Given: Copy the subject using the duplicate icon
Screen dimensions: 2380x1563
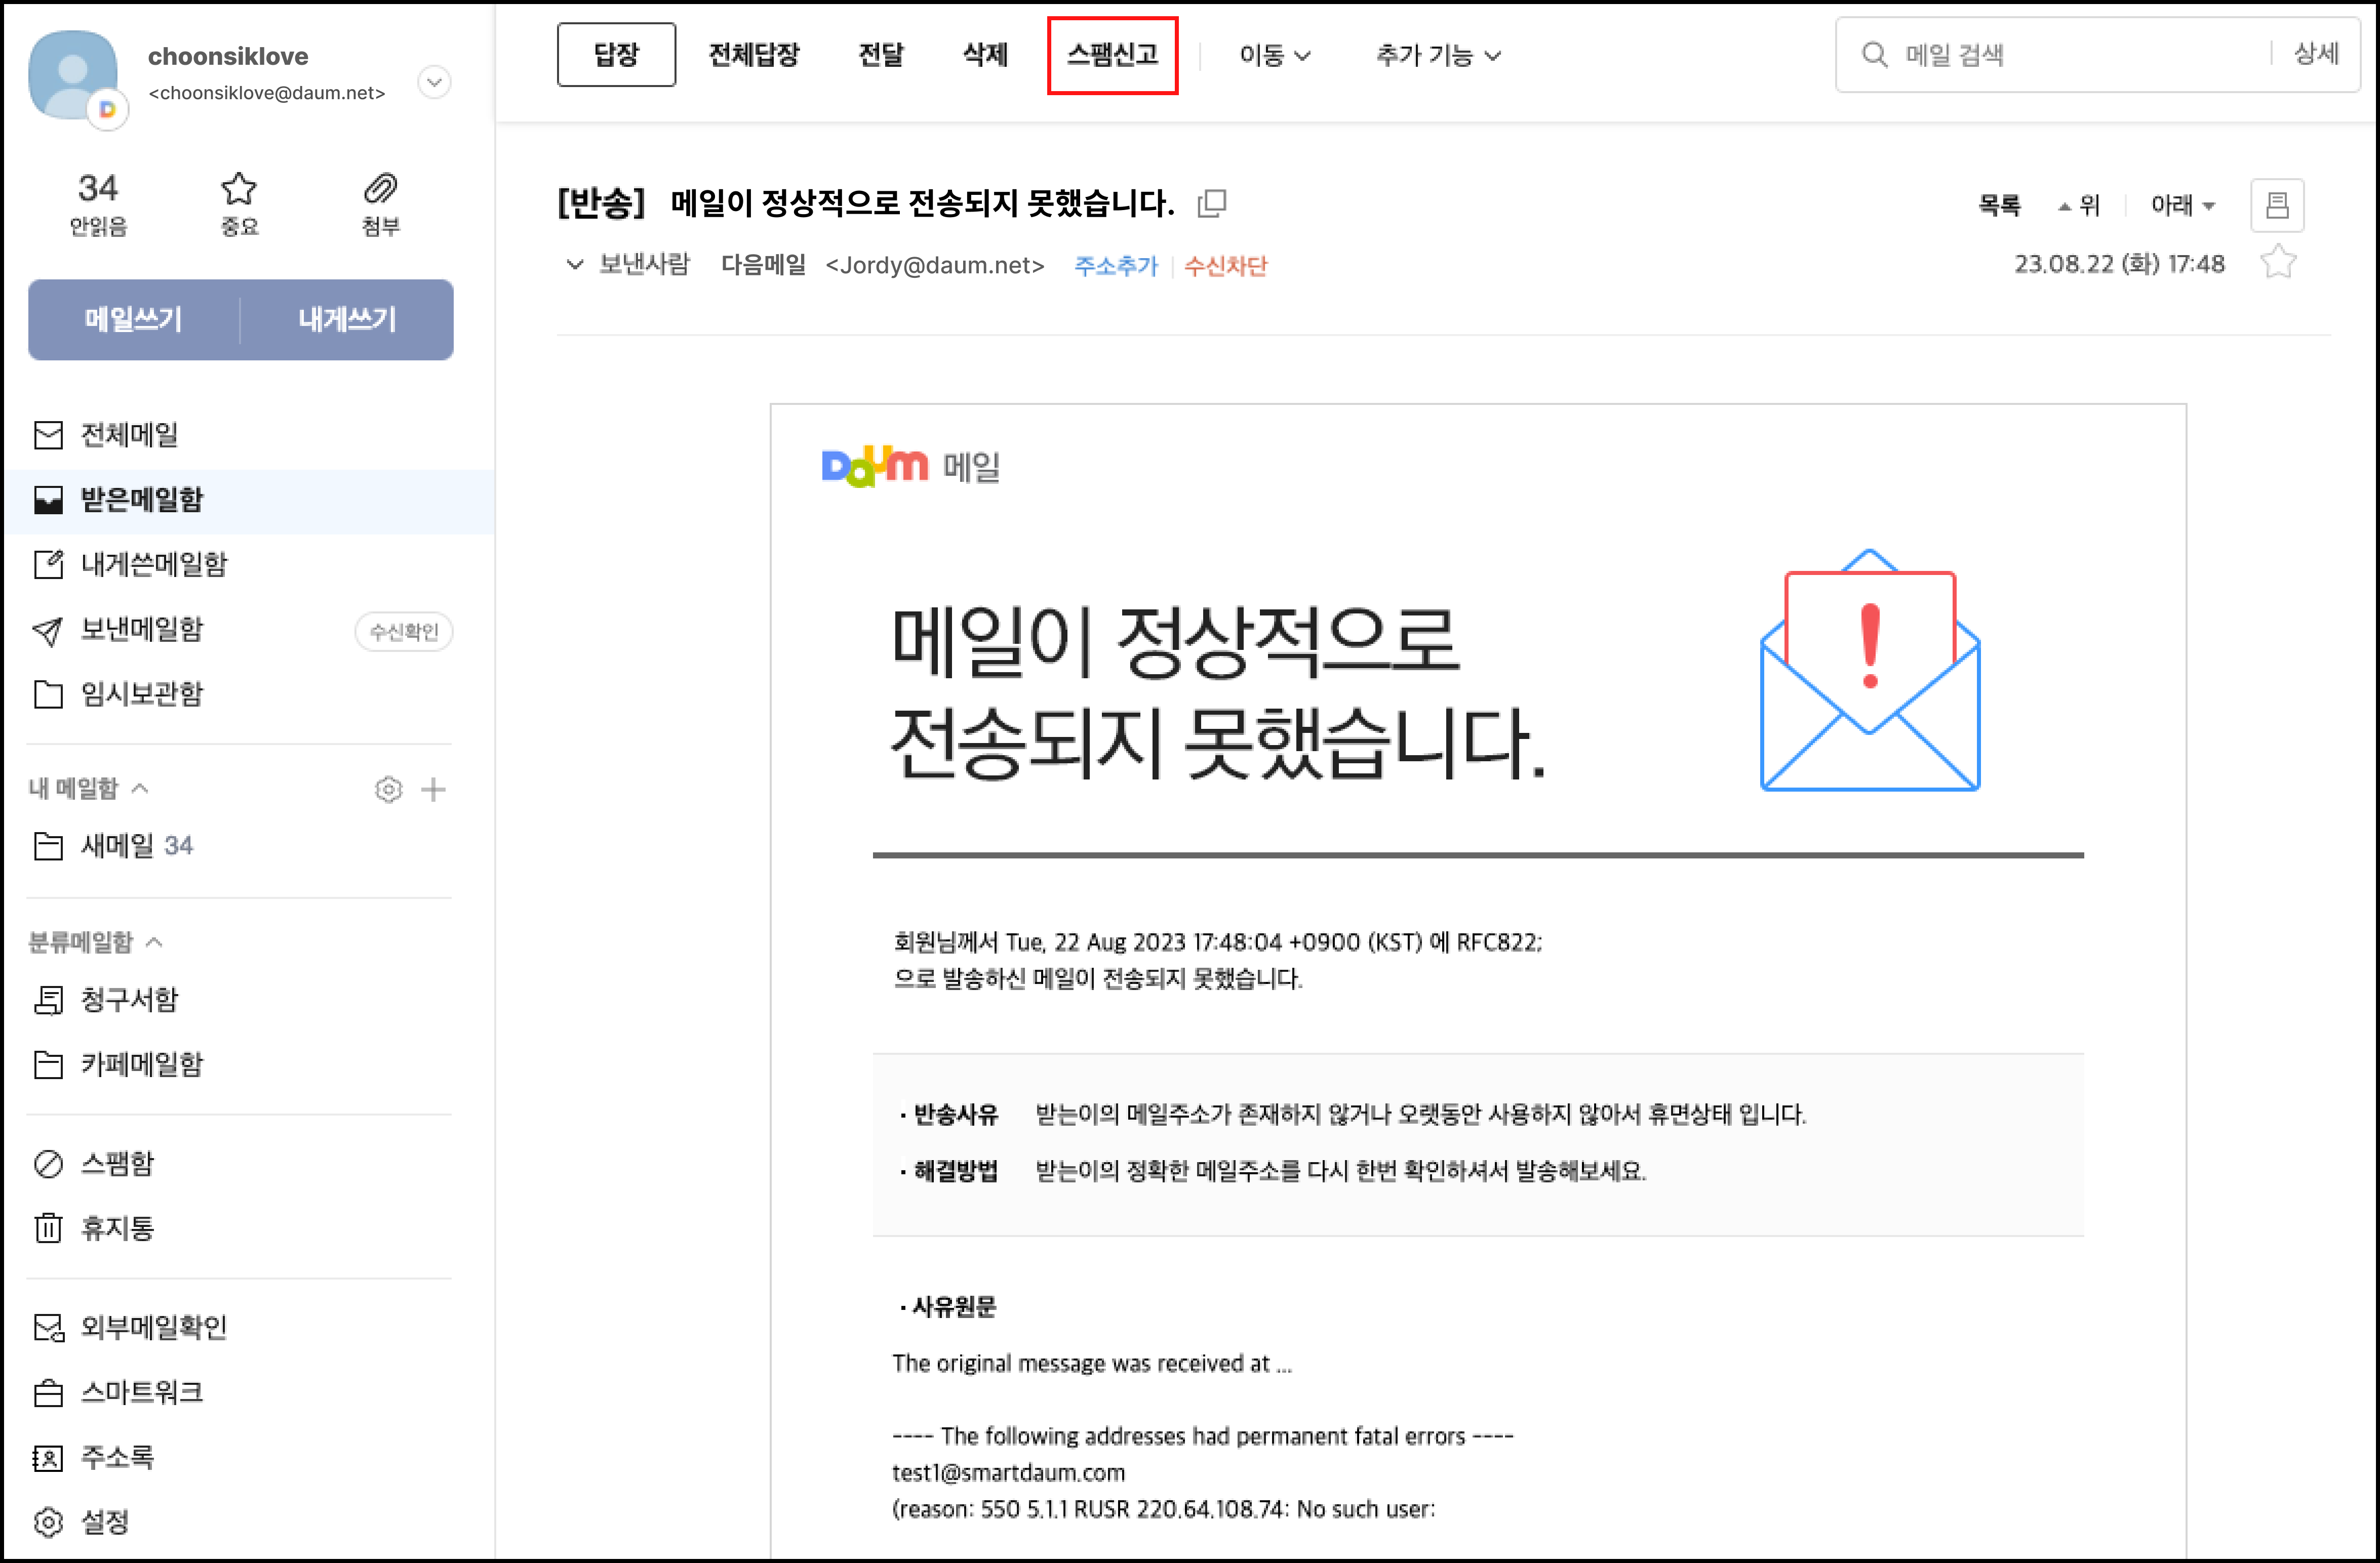Looking at the screenshot, I should coord(1211,203).
